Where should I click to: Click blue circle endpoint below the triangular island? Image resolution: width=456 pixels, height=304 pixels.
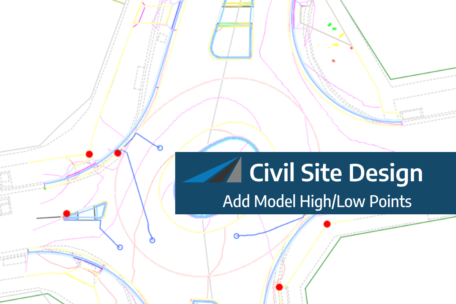pos(120,247)
